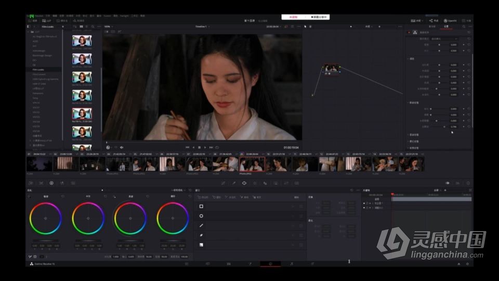Select the curve power window
The image size is (499, 281).
pos(201,235)
